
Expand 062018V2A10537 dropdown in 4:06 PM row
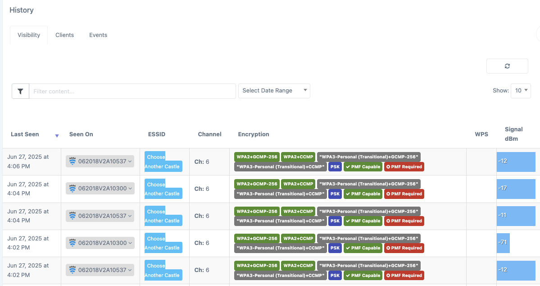click(100, 161)
